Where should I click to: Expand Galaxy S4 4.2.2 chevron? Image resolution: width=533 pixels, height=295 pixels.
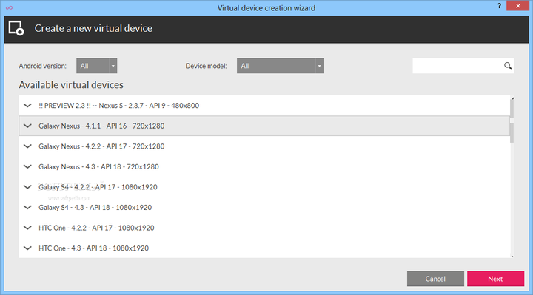coord(27,187)
